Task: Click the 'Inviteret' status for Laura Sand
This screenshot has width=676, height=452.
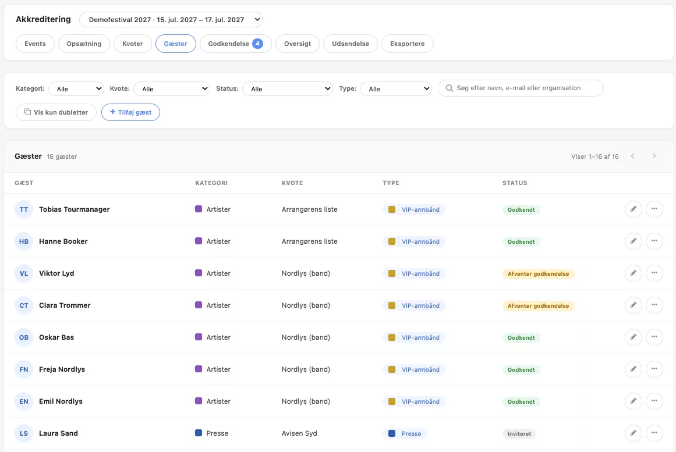Action: coord(519,433)
